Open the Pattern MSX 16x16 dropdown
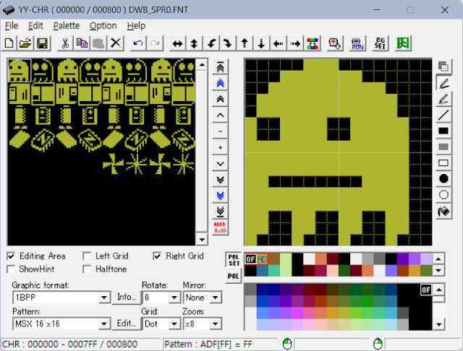Screen dimensions: 463x351 [104, 324]
